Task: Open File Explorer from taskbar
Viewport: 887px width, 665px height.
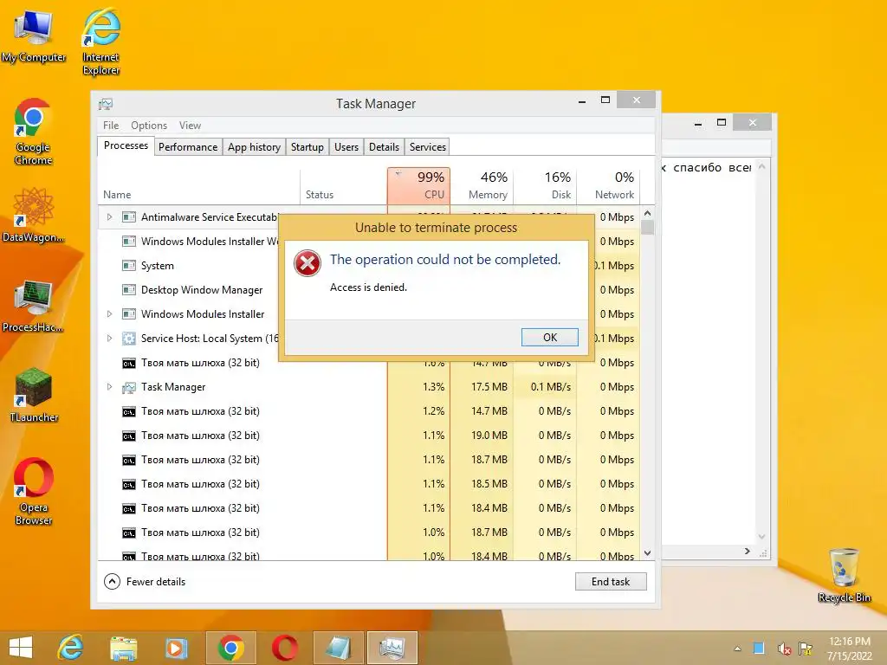Action: 123,648
